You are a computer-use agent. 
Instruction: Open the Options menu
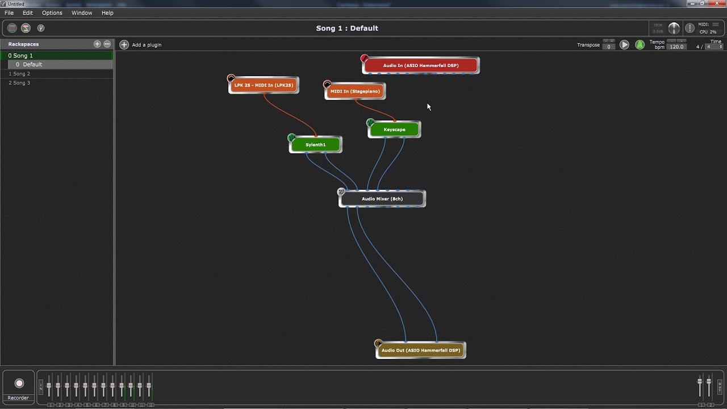[x=52, y=12]
